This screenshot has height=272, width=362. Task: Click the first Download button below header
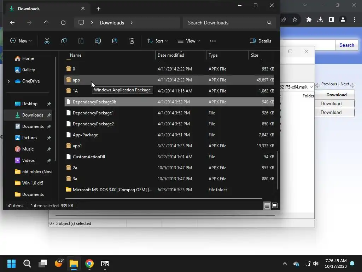coord(334,104)
